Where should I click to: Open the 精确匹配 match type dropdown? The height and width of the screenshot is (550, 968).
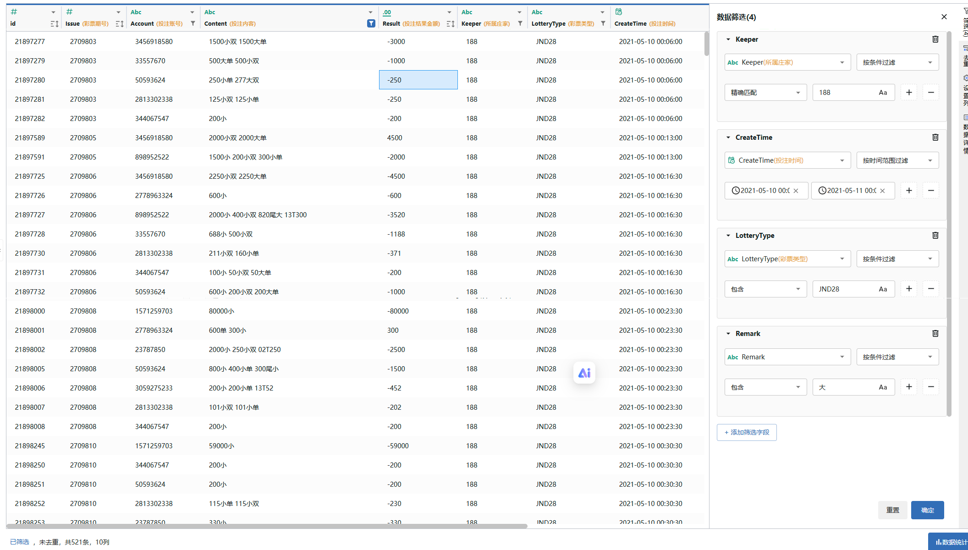click(x=765, y=93)
